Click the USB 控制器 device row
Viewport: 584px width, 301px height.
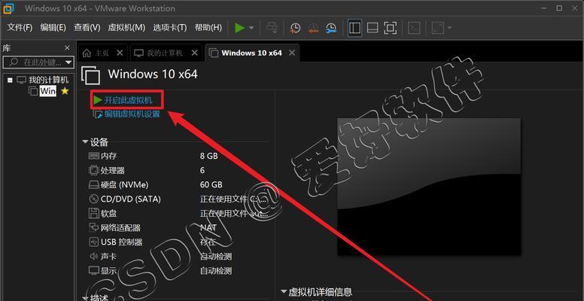[x=178, y=242]
